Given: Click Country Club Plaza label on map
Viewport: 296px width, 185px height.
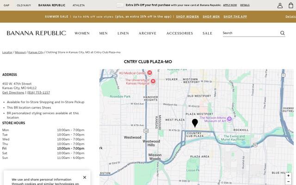Looking at the screenshot, I should click(x=194, y=135).
